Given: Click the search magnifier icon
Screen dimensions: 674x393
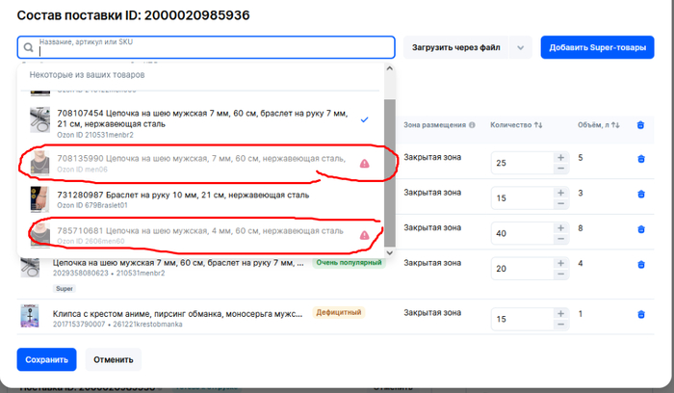Looking at the screenshot, I should pyautogui.click(x=28, y=47).
